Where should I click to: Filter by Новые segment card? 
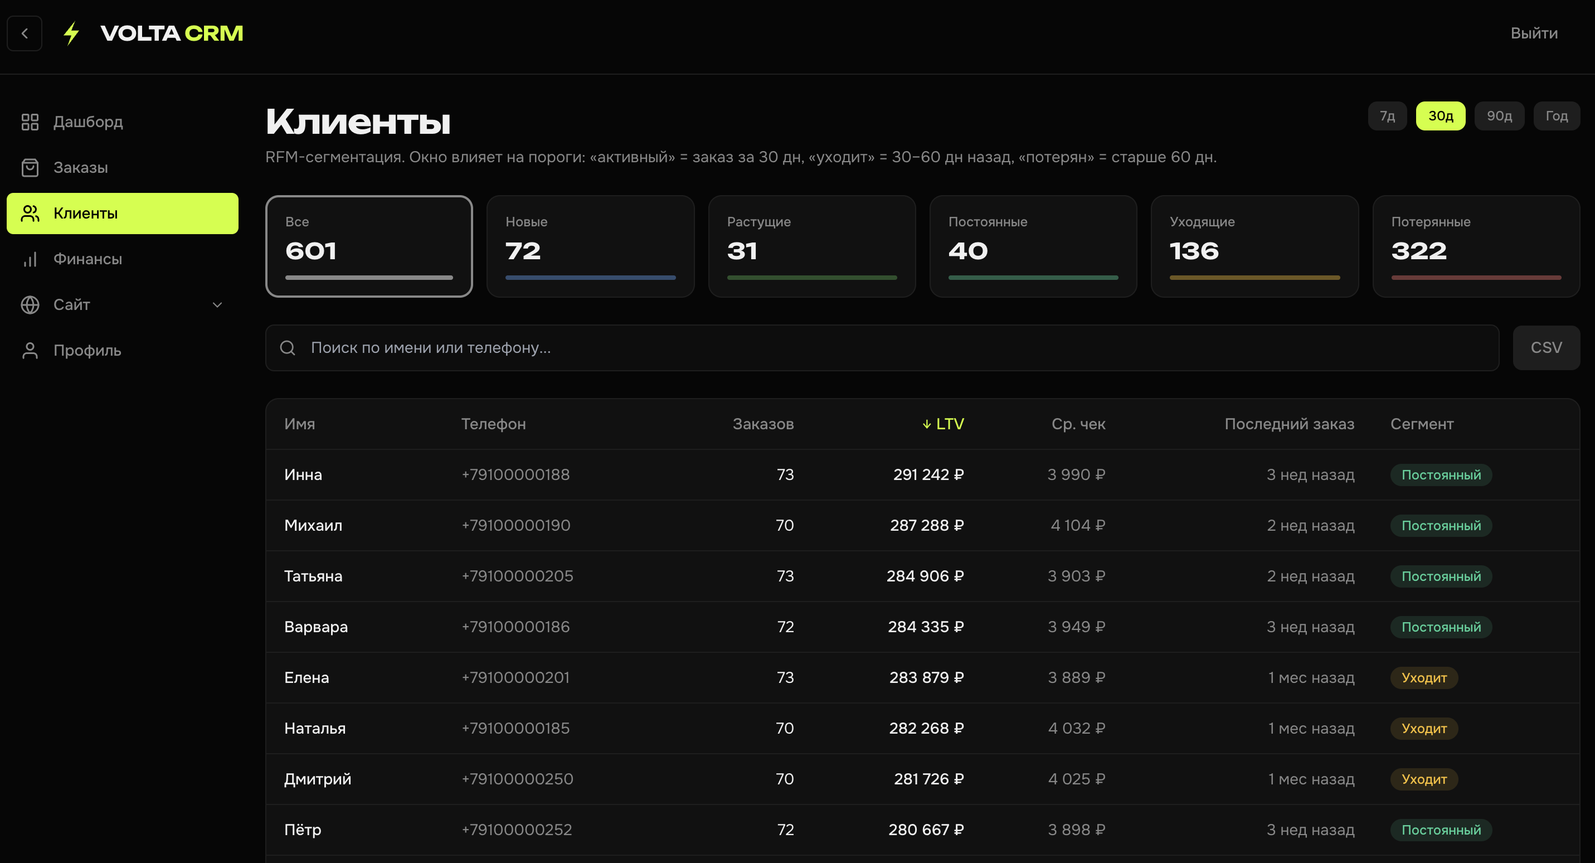coord(590,246)
